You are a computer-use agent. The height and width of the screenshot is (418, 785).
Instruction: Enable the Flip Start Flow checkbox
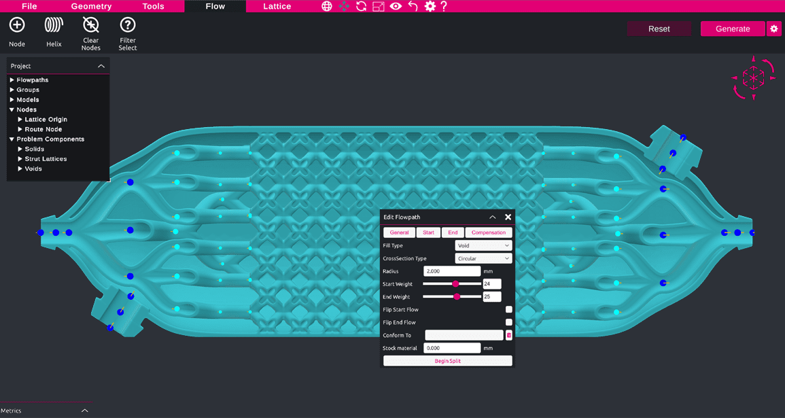[508, 310]
